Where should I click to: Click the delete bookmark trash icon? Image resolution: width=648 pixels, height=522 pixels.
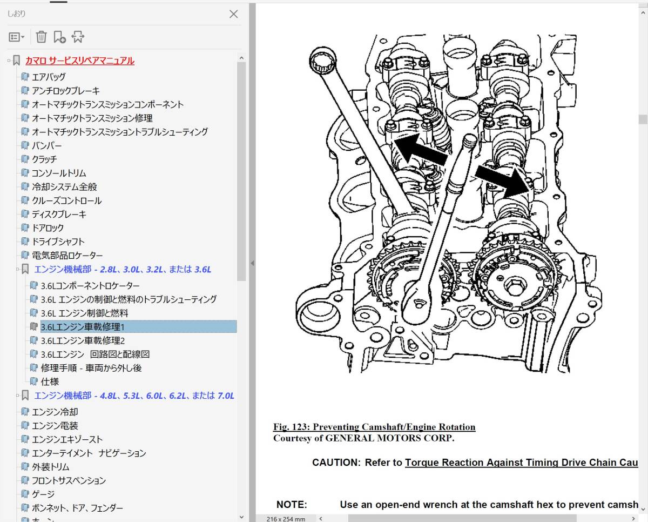41,37
